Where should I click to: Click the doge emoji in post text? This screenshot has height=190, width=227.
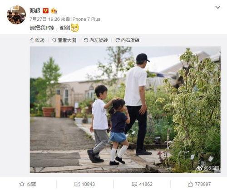[75, 28]
